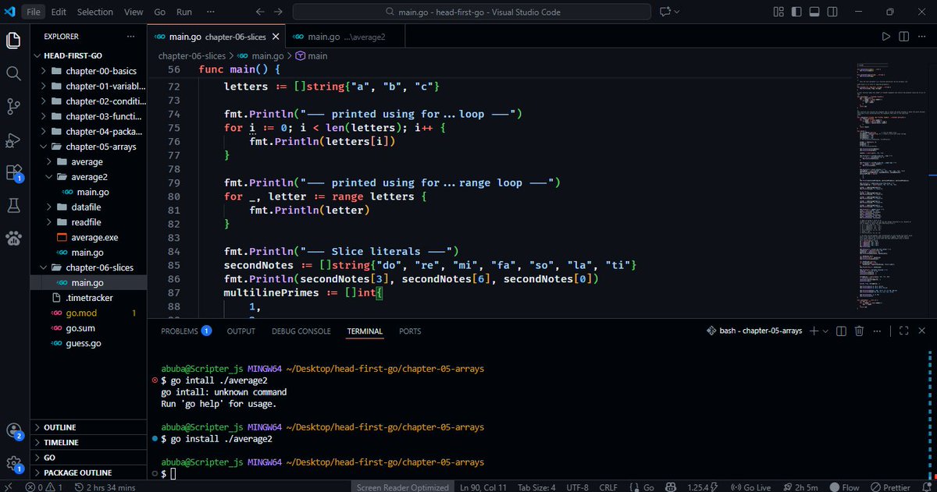
Task: Open the Run menu
Action: [x=184, y=12]
